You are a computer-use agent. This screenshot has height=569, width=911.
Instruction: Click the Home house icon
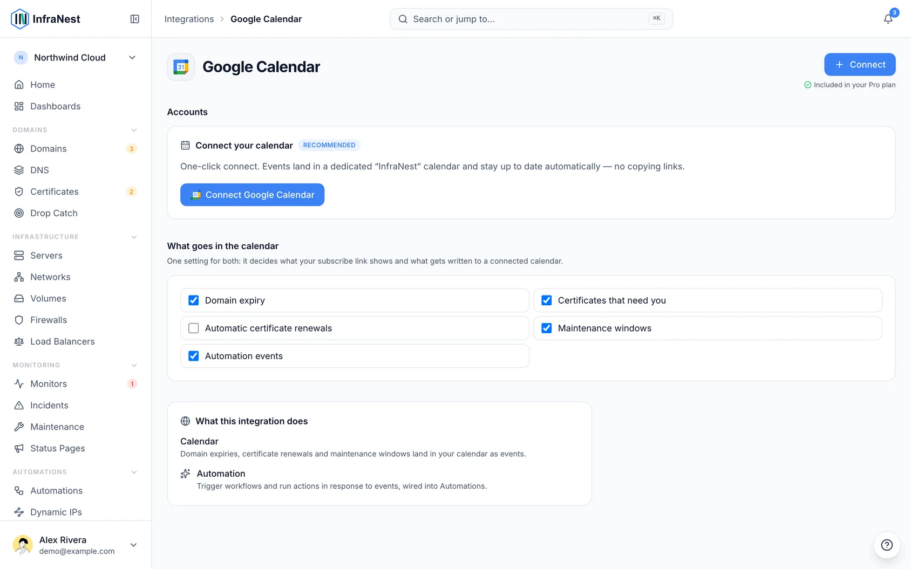click(x=19, y=85)
